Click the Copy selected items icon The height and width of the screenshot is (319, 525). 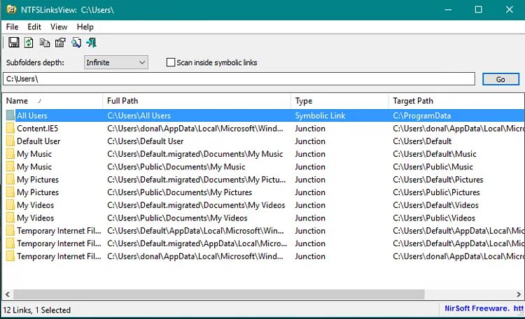(x=45, y=43)
